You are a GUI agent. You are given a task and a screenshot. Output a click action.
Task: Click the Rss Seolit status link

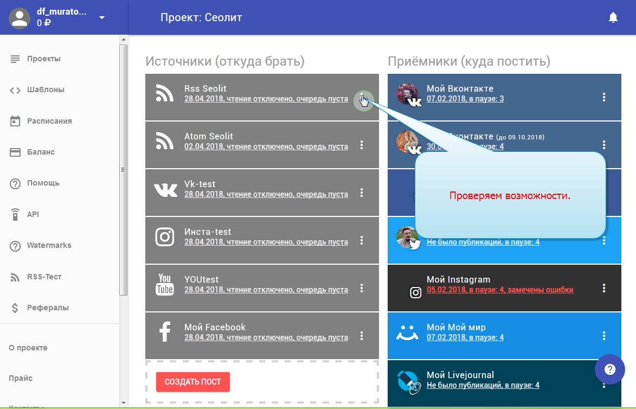[266, 99]
